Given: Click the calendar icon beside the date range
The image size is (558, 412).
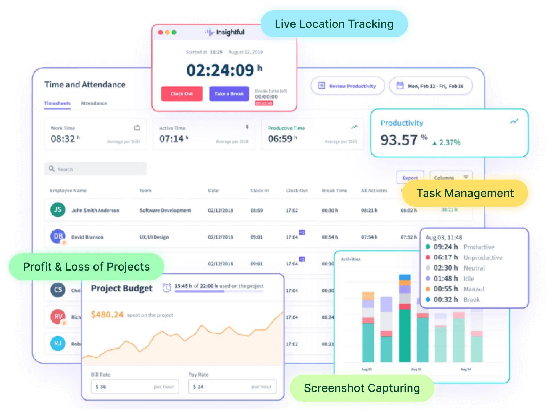Looking at the screenshot, I should [400, 86].
